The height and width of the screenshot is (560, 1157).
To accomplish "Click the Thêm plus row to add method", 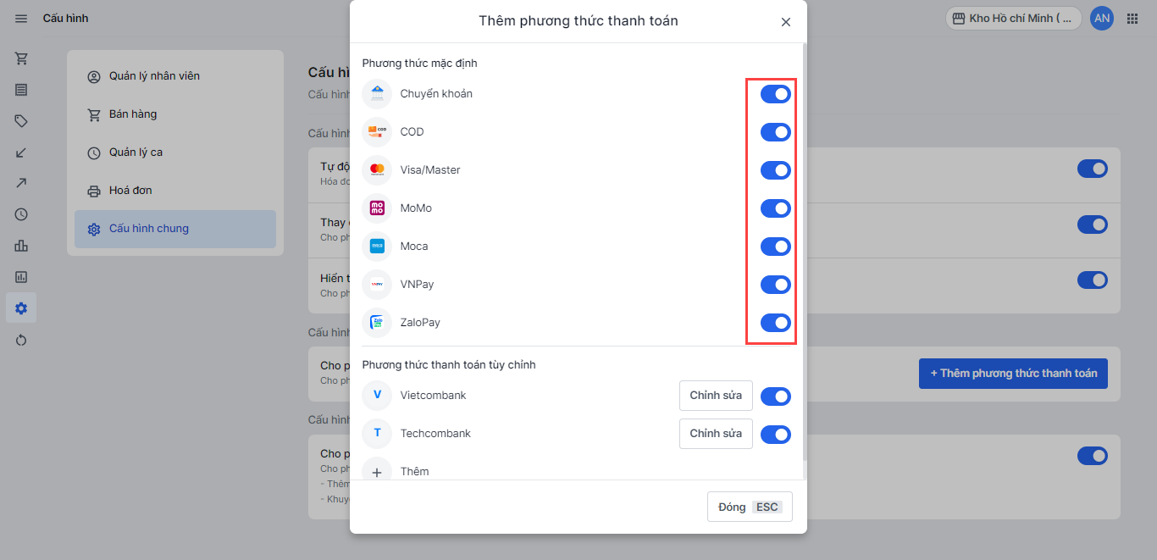I will click(415, 471).
